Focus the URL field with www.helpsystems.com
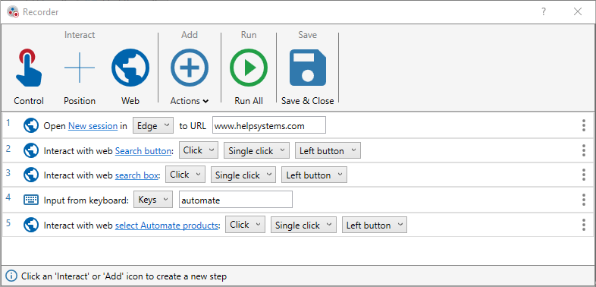 pyautogui.click(x=269, y=125)
